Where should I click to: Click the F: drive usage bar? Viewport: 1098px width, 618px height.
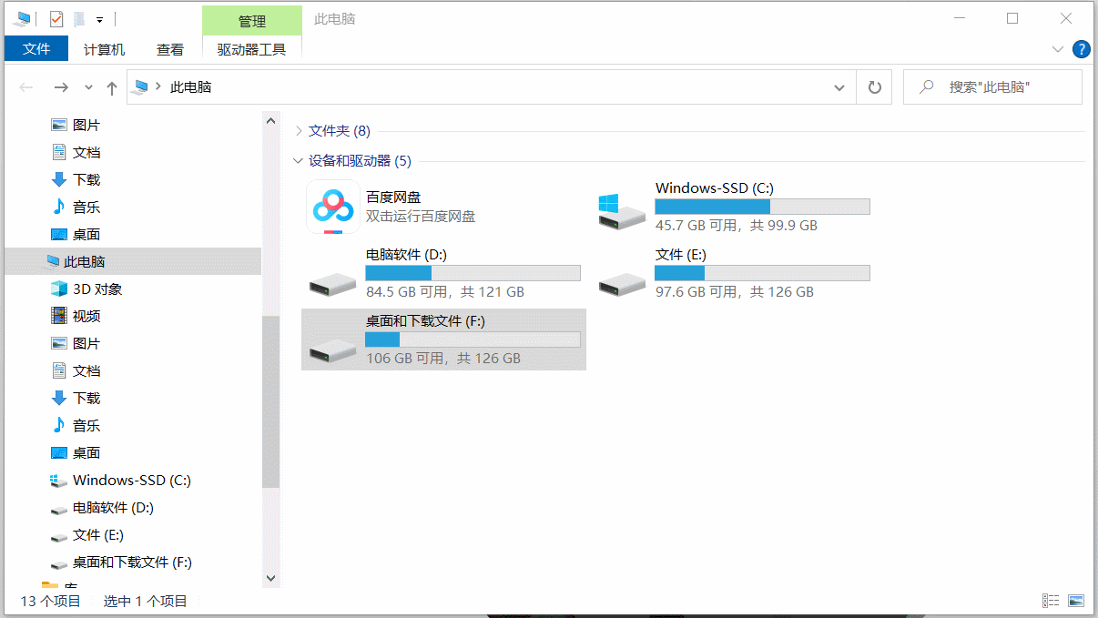coord(473,339)
